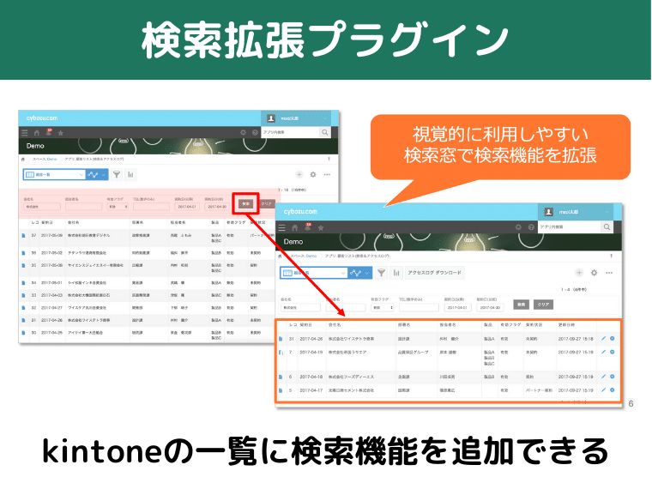Expand the 顧客一覧 view dropdown in left window
Viewport: 652px width, 489px height.
[x=81, y=175]
